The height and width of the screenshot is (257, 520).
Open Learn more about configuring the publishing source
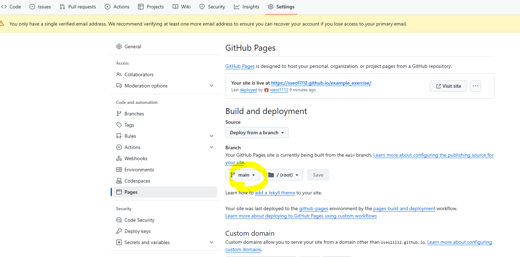coord(434,155)
